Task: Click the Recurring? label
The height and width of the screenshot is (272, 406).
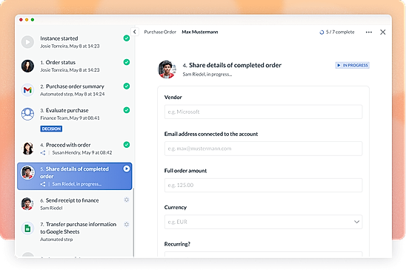Action: 177,244
